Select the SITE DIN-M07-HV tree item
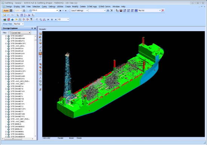The image size is (207, 145). tap(18, 91)
